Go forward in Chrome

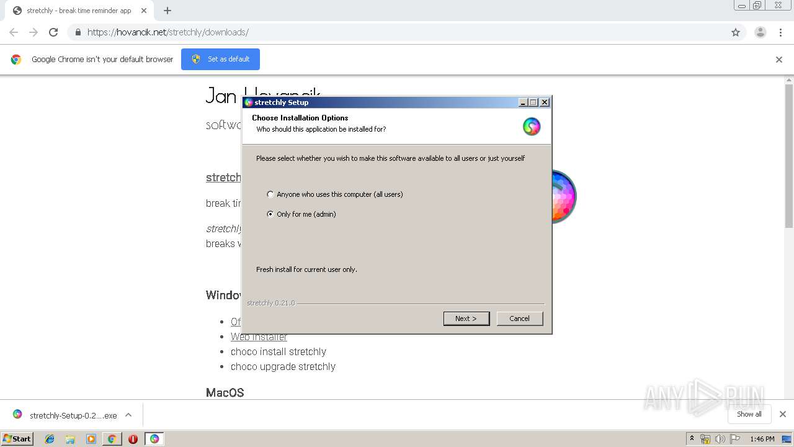coord(33,32)
